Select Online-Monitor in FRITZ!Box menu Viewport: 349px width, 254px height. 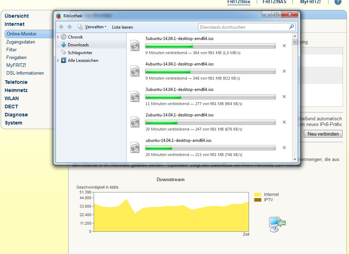click(x=22, y=34)
